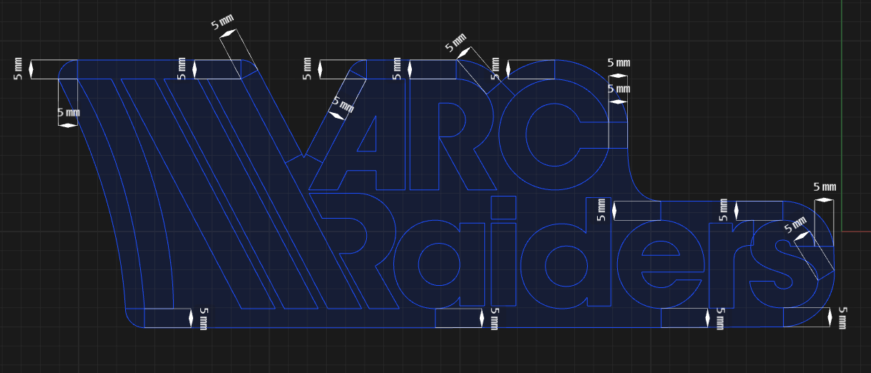Select the vertical 5 mm label at far top-left
The height and width of the screenshot is (373, 871).
point(18,69)
